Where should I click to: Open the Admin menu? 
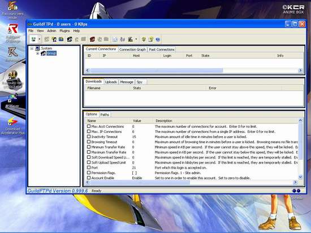coord(51,31)
